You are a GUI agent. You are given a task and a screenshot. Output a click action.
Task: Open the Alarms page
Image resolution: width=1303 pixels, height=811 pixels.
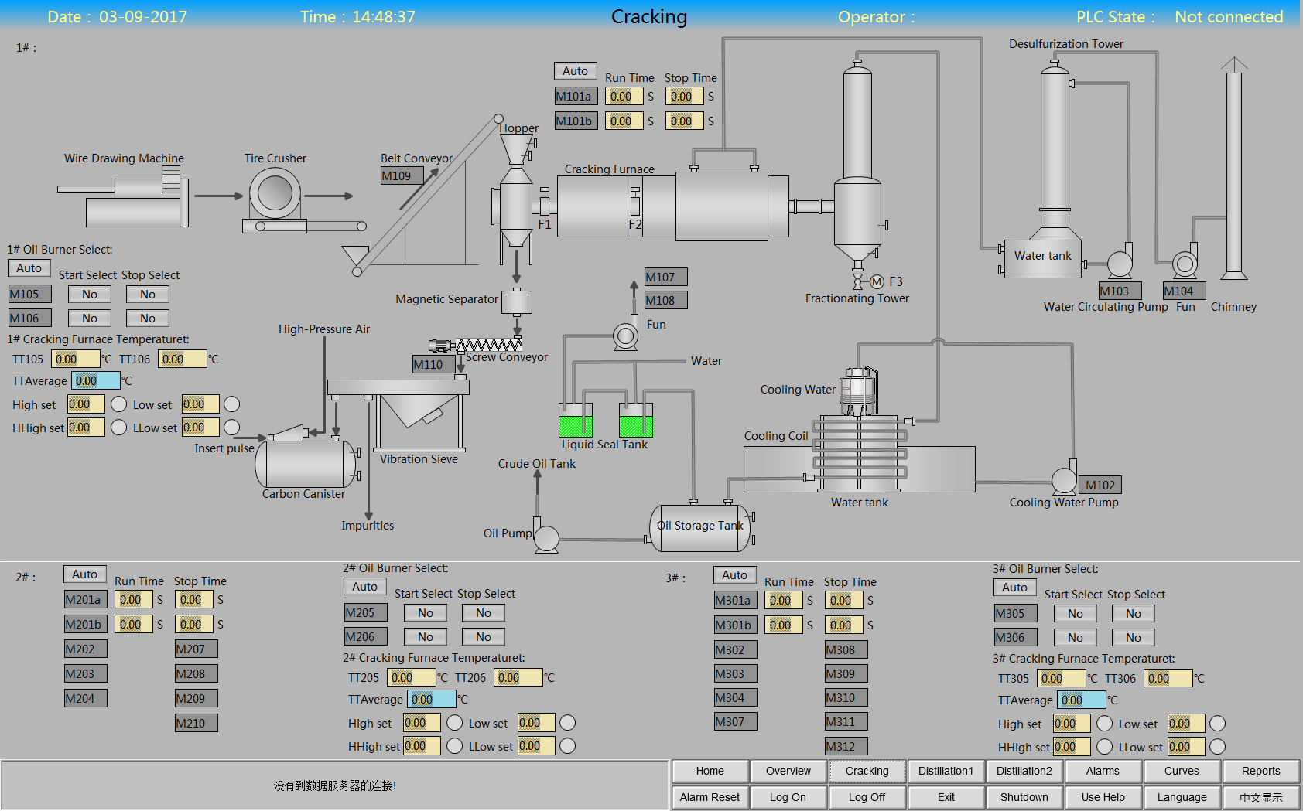pyautogui.click(x=1103, y=771)
